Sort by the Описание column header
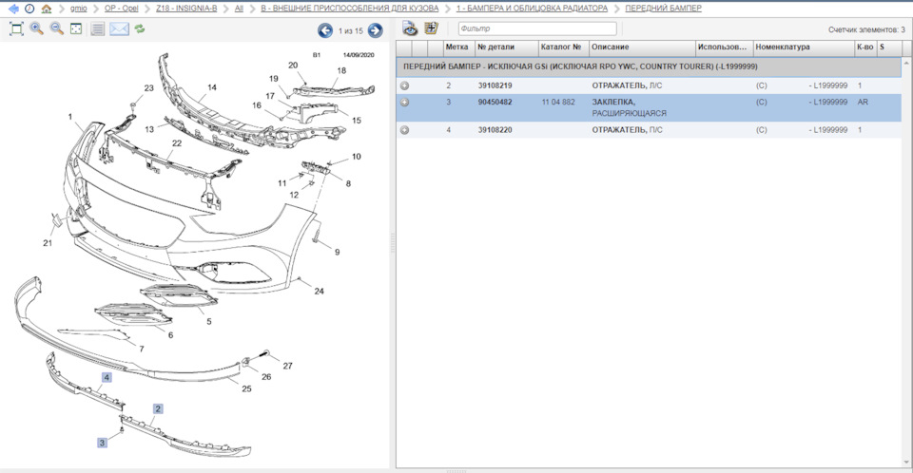Viewport: 913px width, 473px height. click(x=640, y=46)
